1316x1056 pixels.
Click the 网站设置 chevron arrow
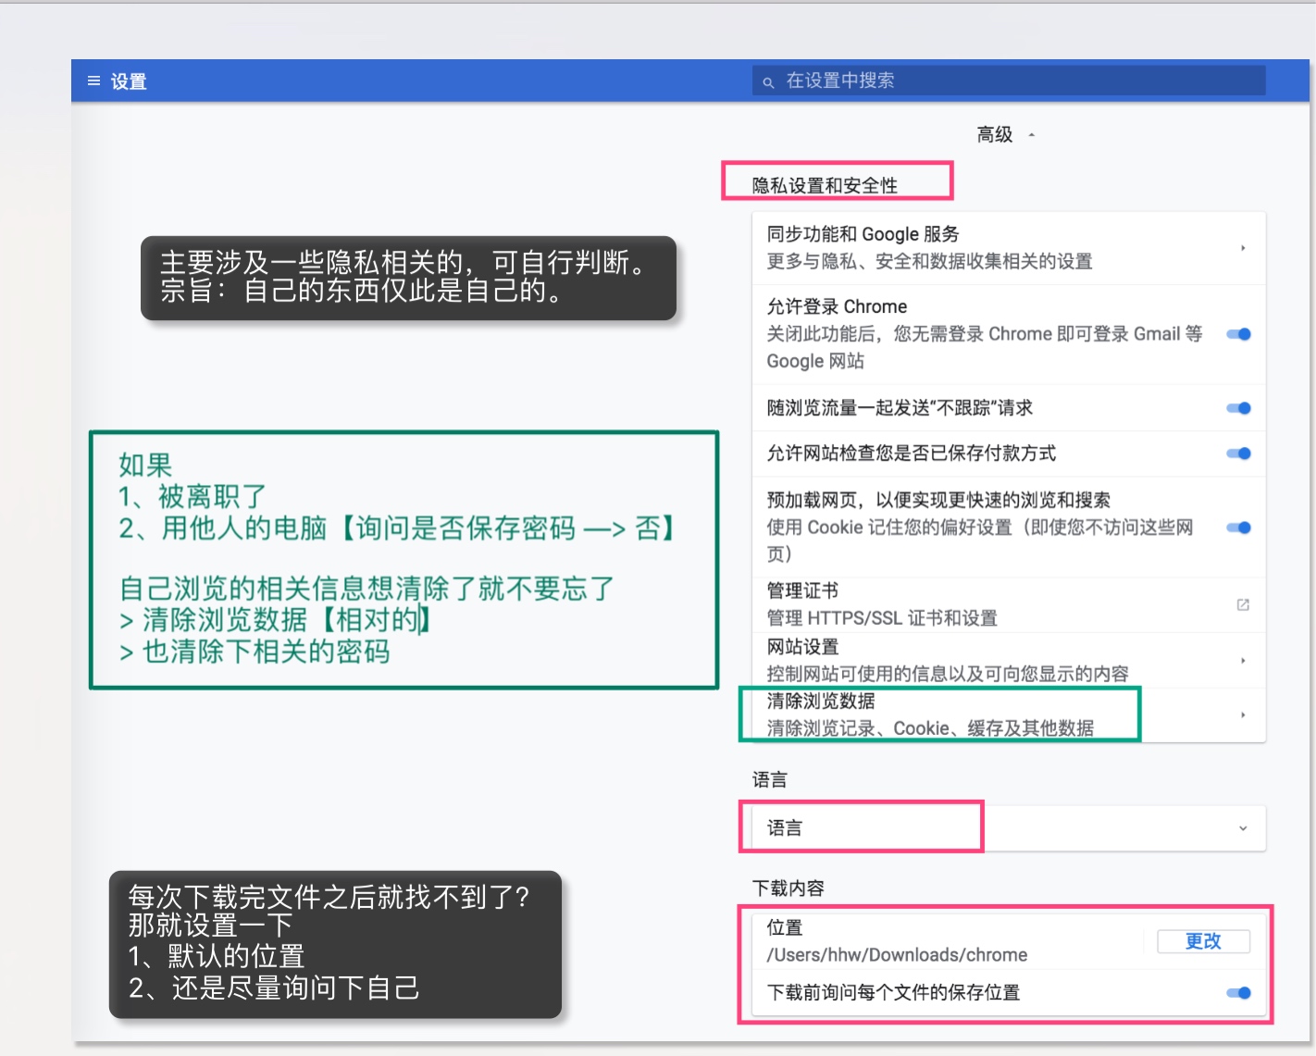[1242, 660]
